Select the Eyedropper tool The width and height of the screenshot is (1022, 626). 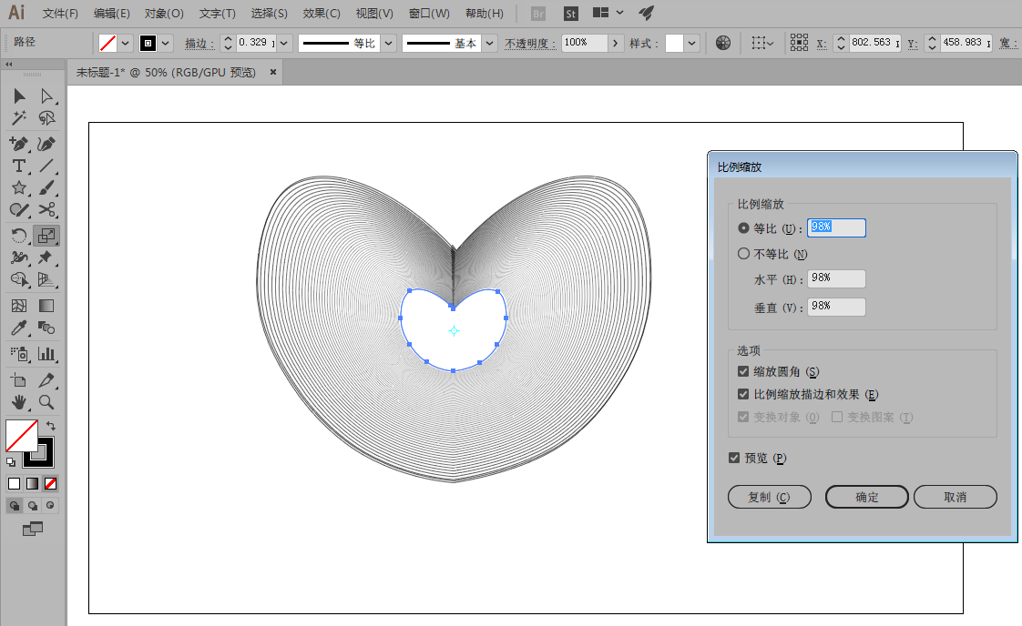(x=19, y=328)
